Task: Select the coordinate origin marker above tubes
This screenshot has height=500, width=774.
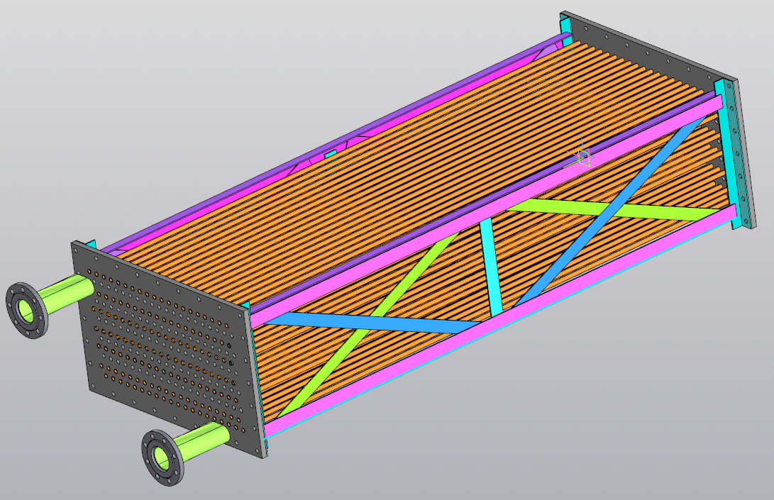Action: [582, 157]
